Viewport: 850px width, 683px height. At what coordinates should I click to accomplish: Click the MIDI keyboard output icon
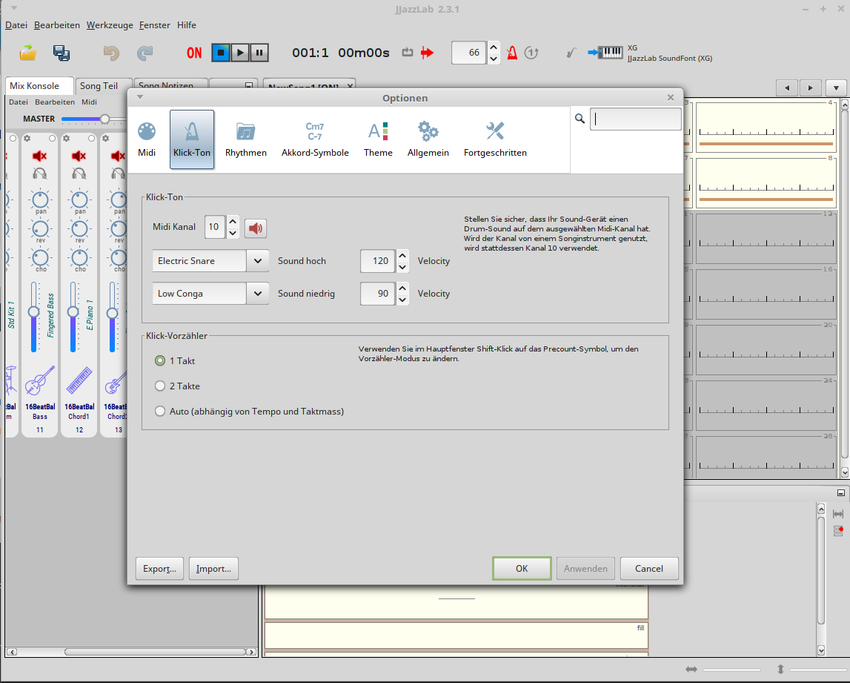[x=605, y=53]
